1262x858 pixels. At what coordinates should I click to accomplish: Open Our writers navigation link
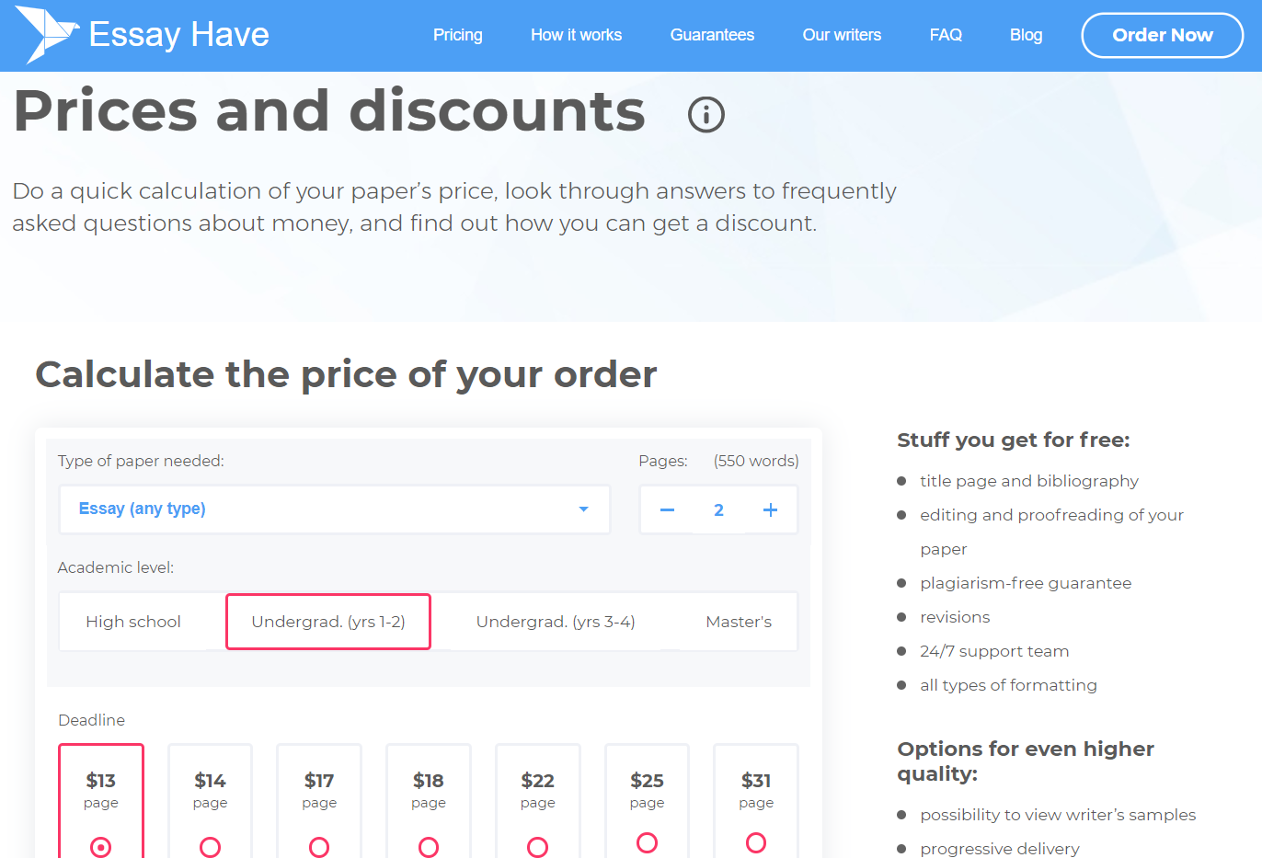click(842, 35)
